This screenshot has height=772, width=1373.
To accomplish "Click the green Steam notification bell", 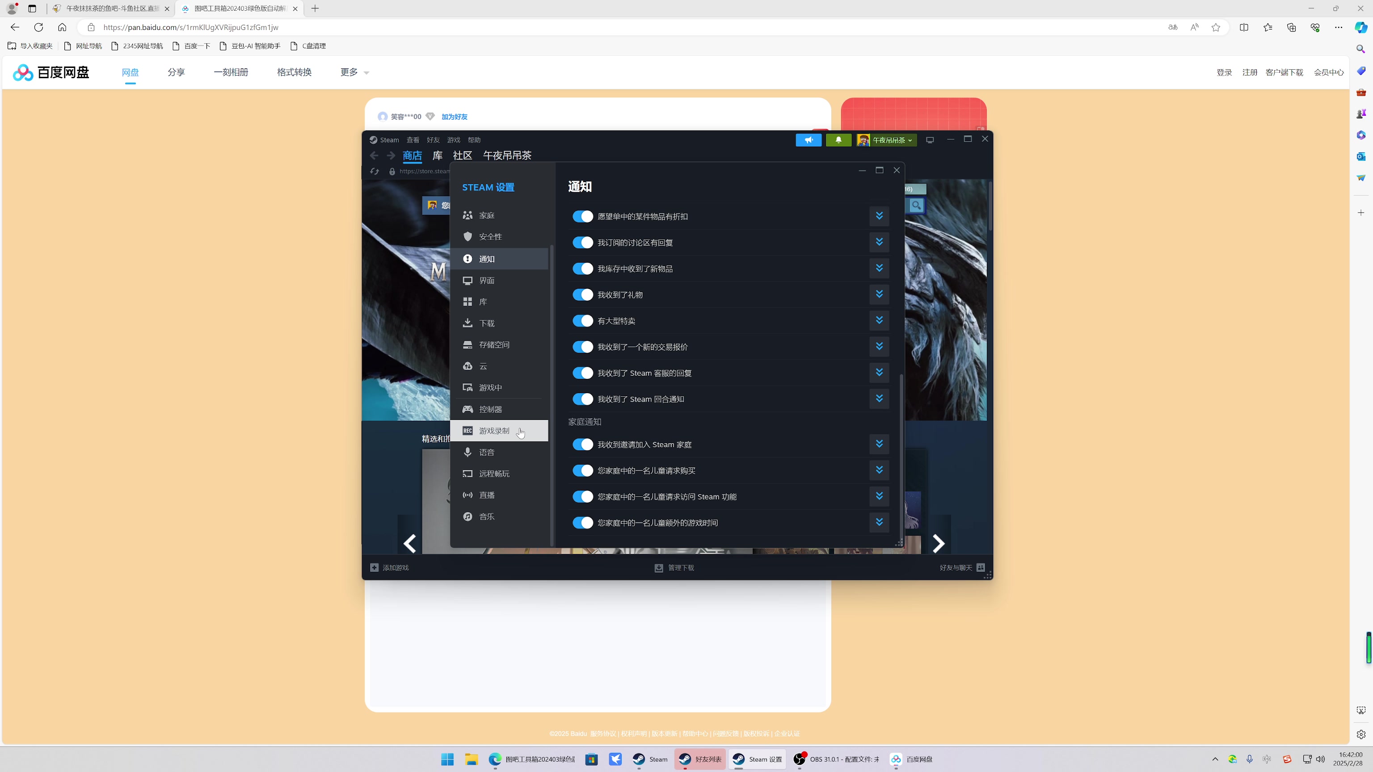I will pyautogui.click(x=838, y=139).
